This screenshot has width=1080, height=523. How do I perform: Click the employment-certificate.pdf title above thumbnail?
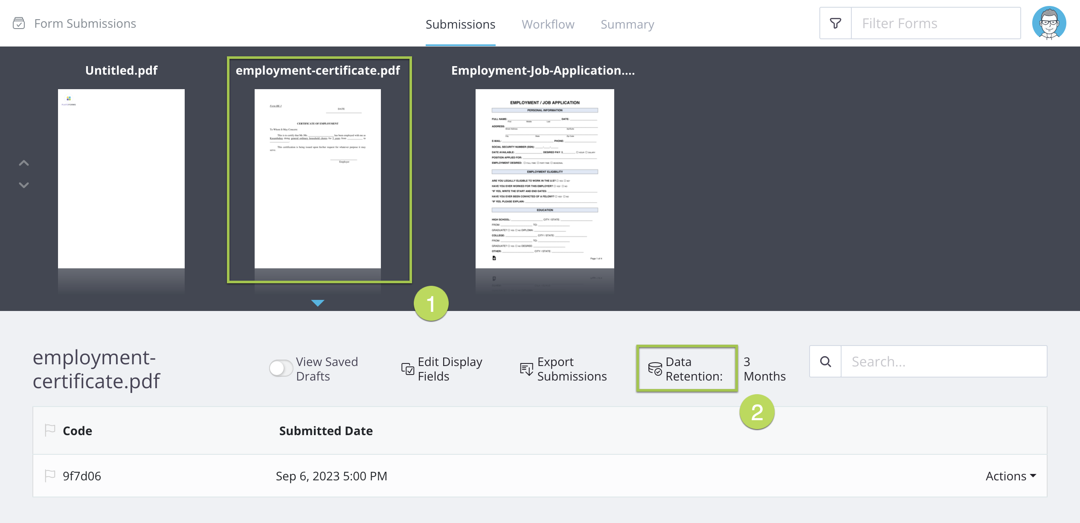tap(318, 70)
